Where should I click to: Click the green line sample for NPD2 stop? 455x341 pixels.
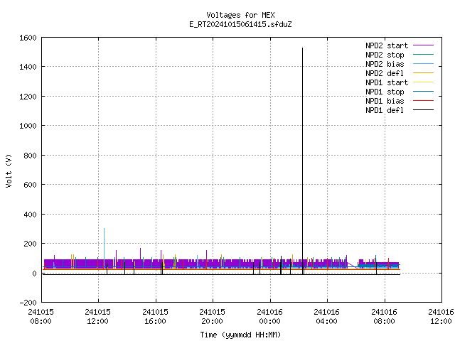coord(423,55)
